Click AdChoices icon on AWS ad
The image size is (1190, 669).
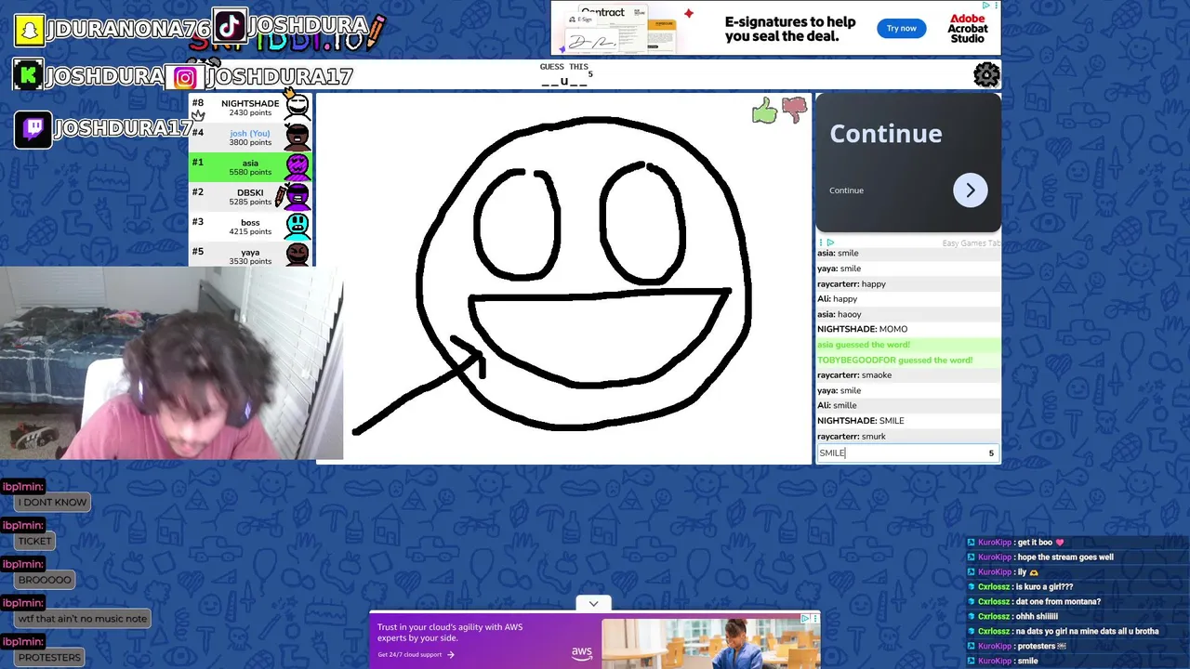point(806,617)
